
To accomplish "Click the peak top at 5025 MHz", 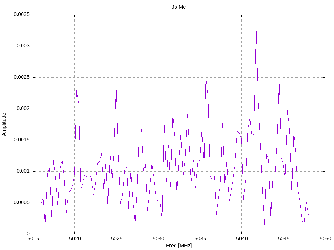I will [x=116, y=85].
